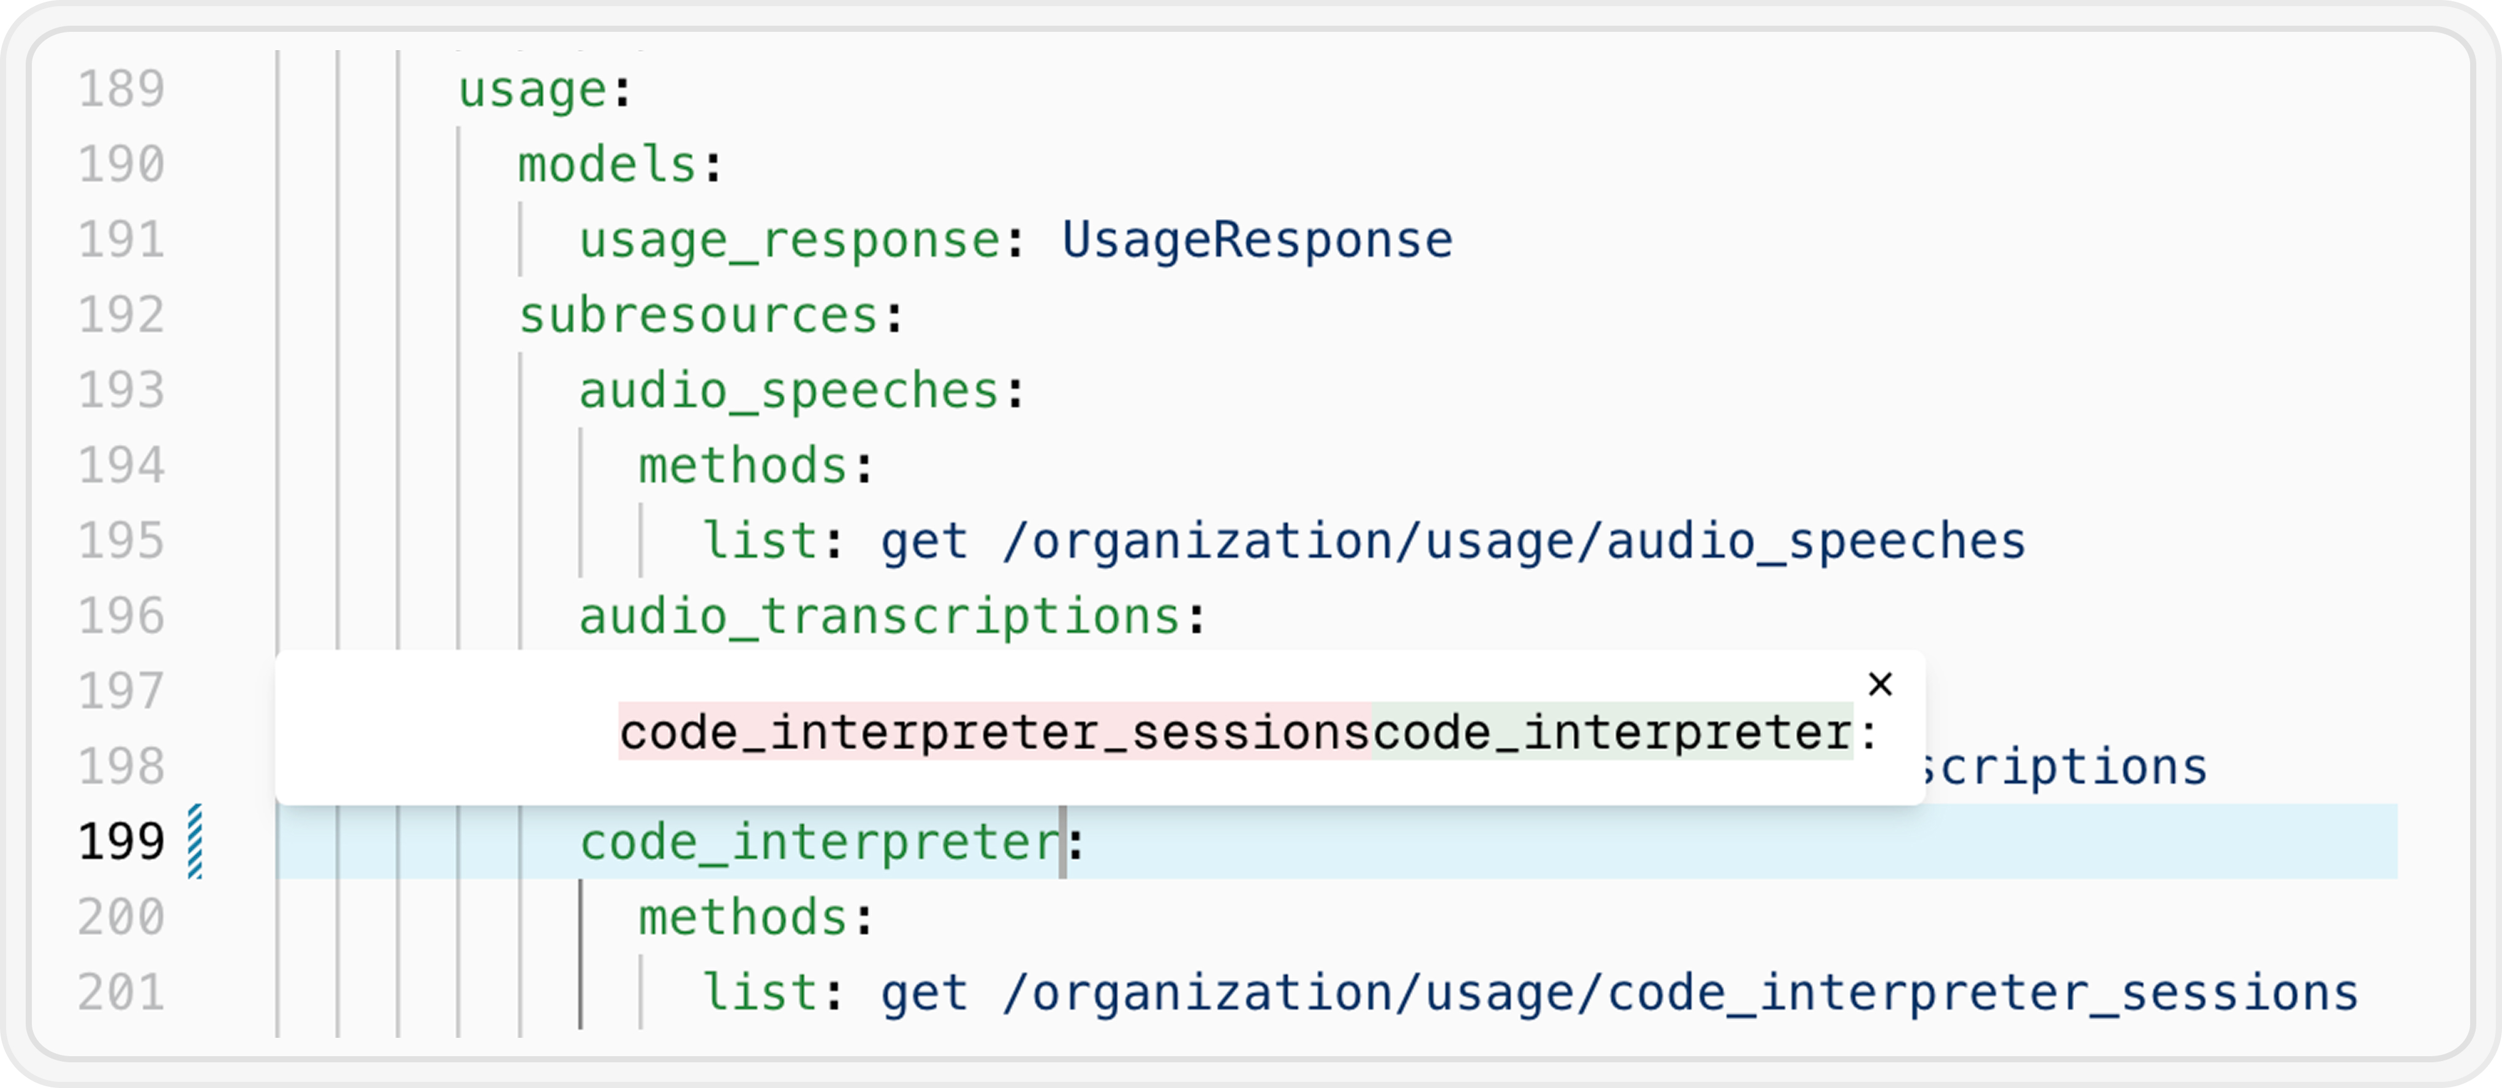Click line number 201 in the gutter
The width and height of the screenshot is (2502, 1088).
(121, 992)
